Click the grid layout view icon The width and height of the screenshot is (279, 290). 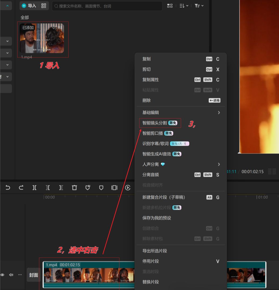pos(170,6)
